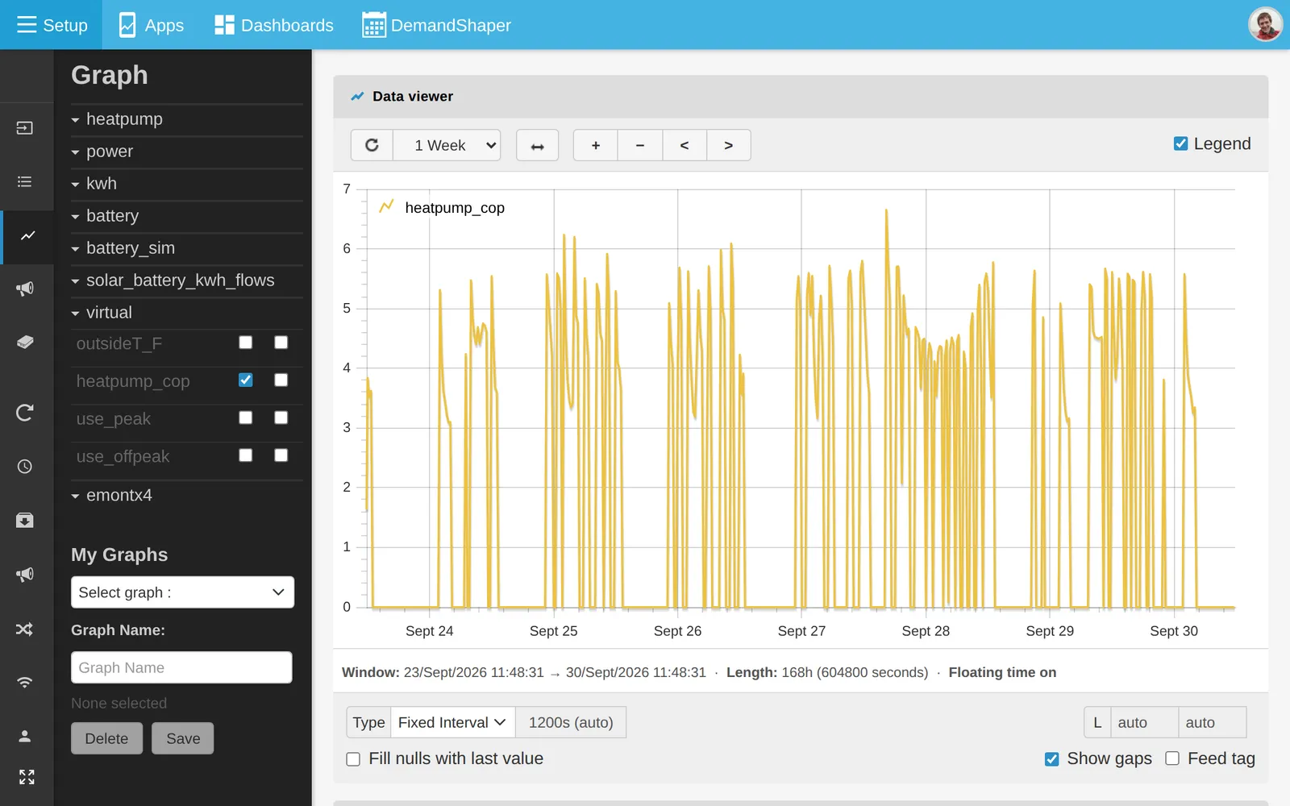Open the 1 Week time range dropdown
Screen dimensions: 1290x806
tap(447, 145)
